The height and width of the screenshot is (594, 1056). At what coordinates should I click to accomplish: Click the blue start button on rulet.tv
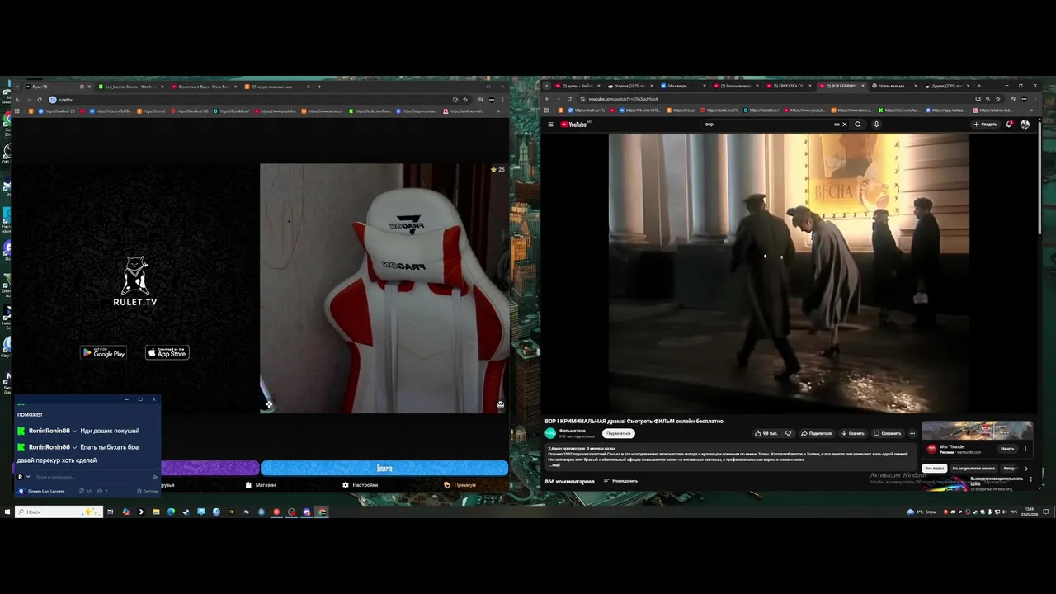[384, 468]
